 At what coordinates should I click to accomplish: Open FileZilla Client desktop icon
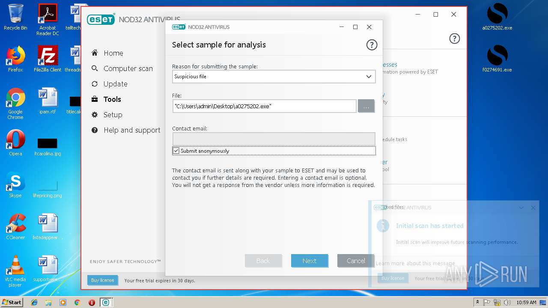tap(48, 59)
